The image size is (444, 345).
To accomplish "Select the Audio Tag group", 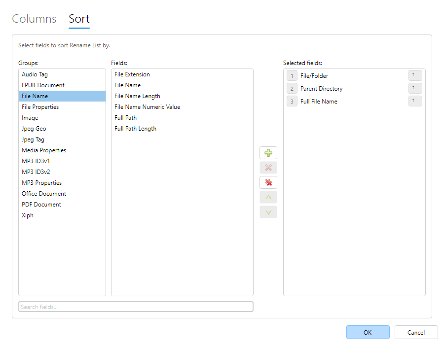I will 62,74.
